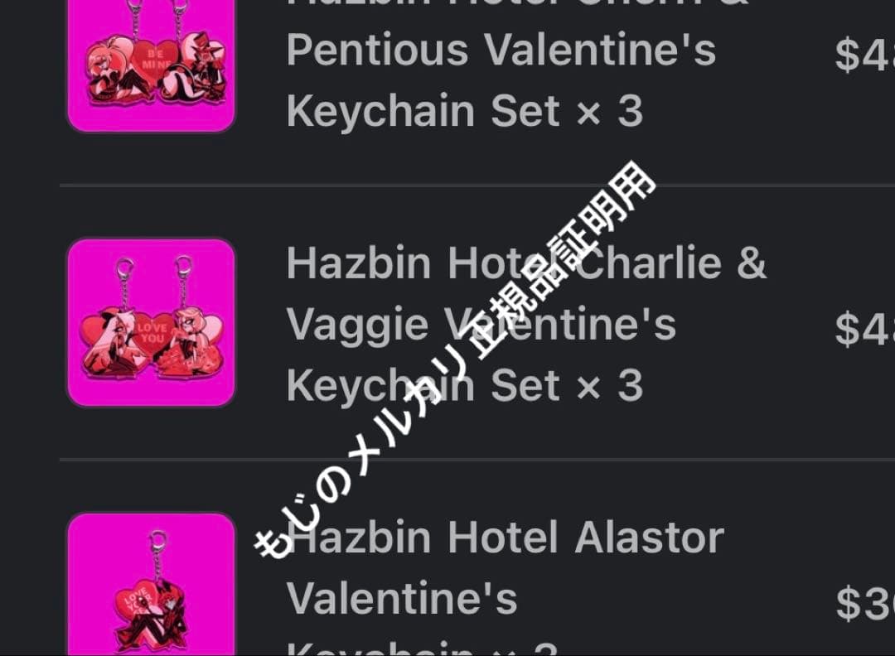Click the price of the Alastor keychain
This screenshot has height=656, width=895.
click(864, 602)
